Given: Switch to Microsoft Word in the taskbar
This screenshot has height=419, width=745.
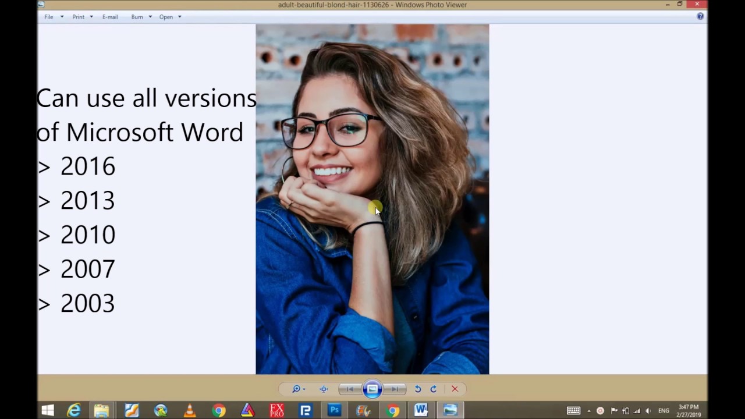Looking at the screenshot, I should [421, 410].
